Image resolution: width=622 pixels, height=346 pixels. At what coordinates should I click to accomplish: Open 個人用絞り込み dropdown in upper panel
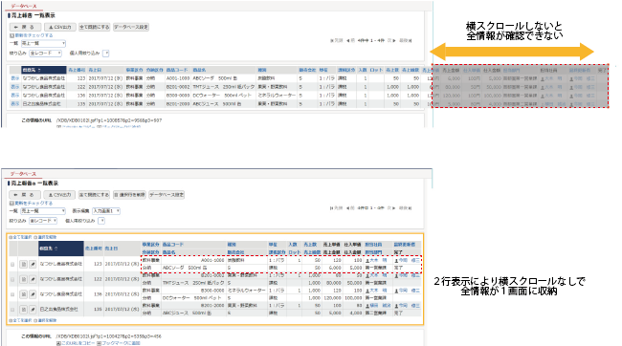pos(106,54)
